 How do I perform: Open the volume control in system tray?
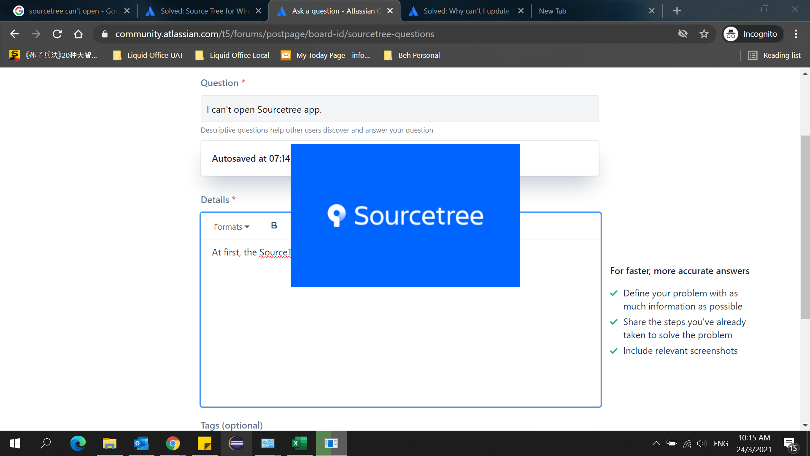(x=702, y=443)
